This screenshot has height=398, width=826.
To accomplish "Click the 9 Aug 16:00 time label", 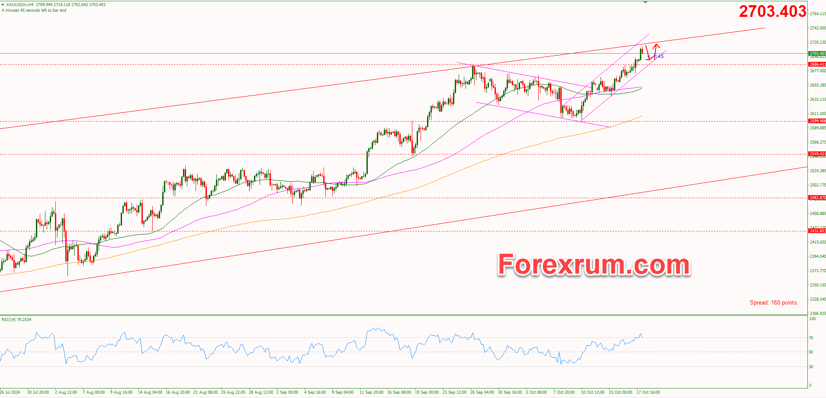I will pyautogui.click(x=122, y=392).
